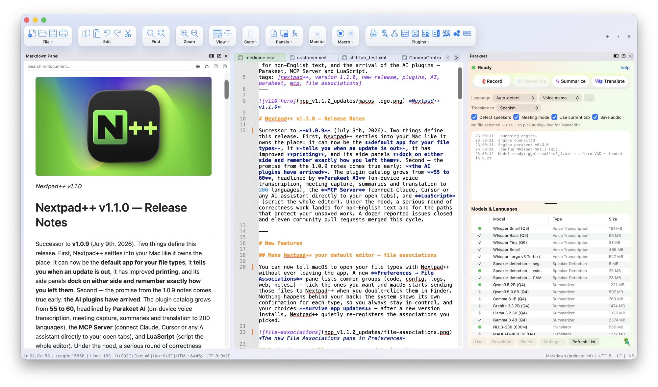Open the Parakeet bird plugin icon
This screenshot has width=658, height=387.
[384, 34]
